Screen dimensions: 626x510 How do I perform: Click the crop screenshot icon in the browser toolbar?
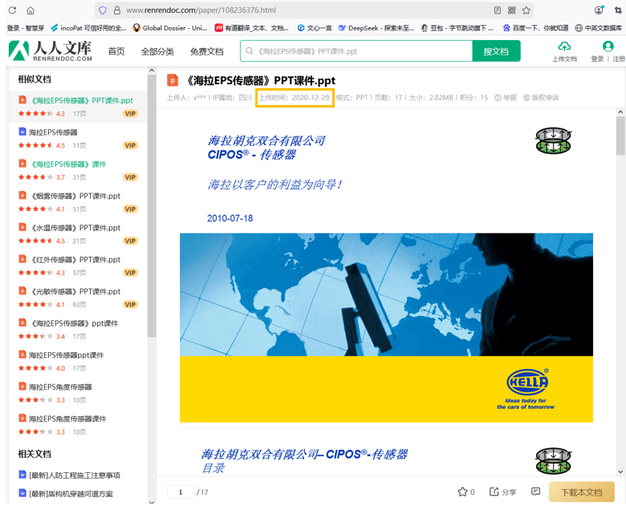point(618,10)
